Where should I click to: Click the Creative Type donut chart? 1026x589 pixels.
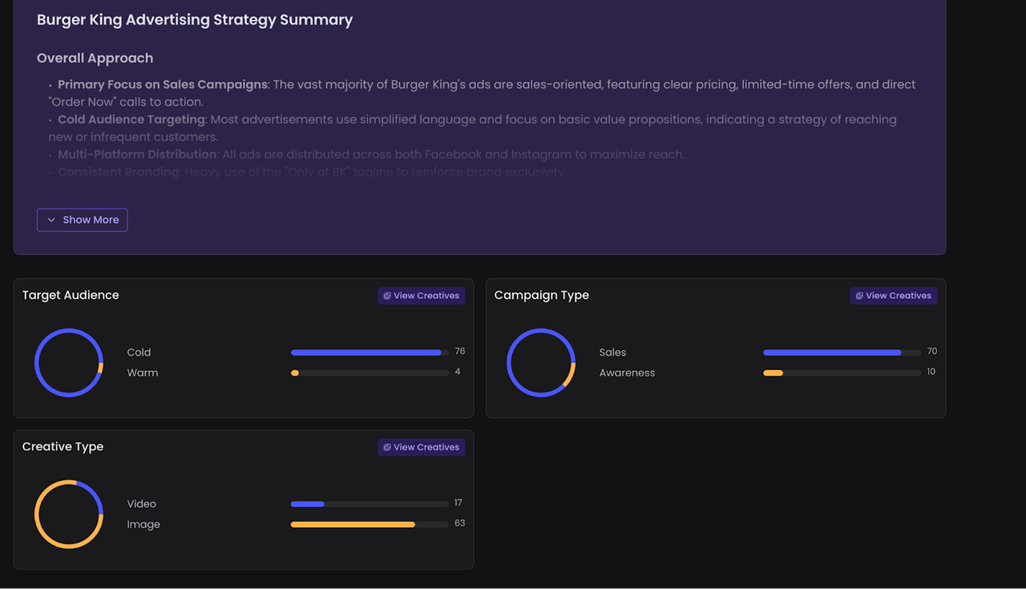click(x=69, y=514)
